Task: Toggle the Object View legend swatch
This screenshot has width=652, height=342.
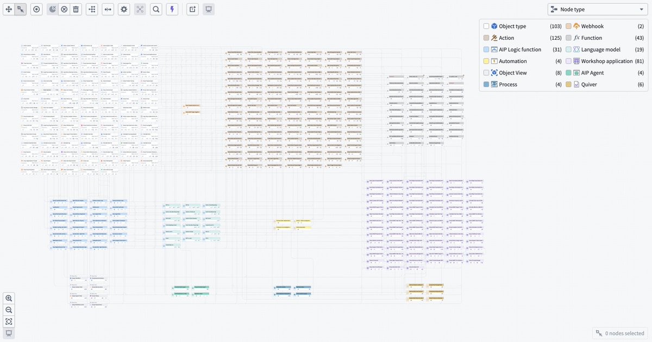Action: coord(486,73)
